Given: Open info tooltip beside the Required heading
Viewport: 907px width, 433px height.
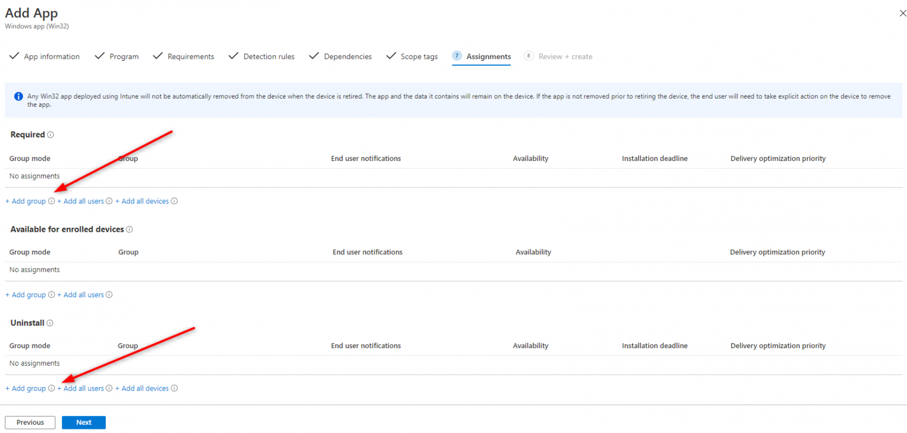Looking at the screenshot, I should coord(51,135).
